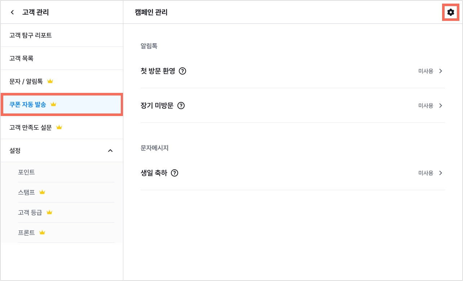Open 쿠폰 자동 발송 menu item
This screenshot has width=463, height=281.
pos(62,104)
